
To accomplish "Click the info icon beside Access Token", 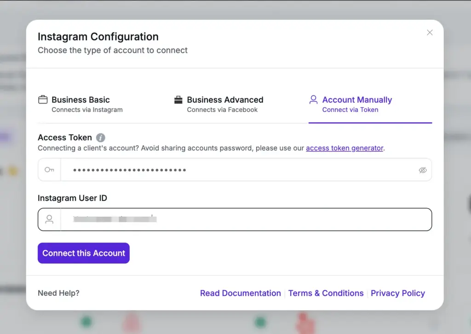I will pyautogui.click(x=101, y=137).
